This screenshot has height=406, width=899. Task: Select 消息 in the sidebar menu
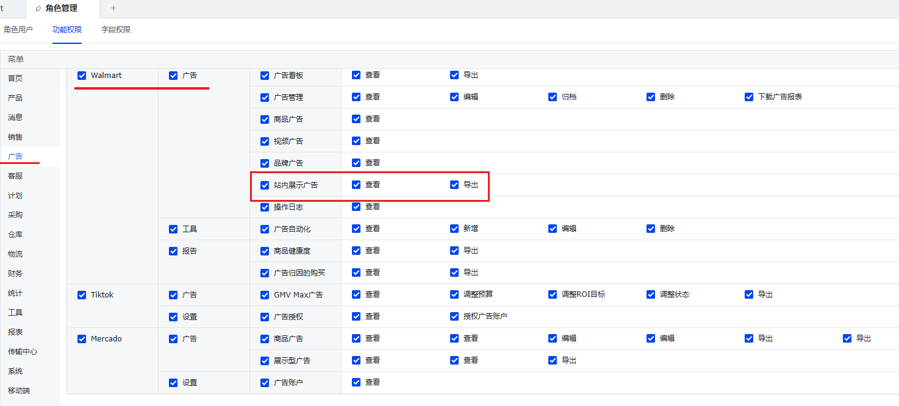pos(15,118)
